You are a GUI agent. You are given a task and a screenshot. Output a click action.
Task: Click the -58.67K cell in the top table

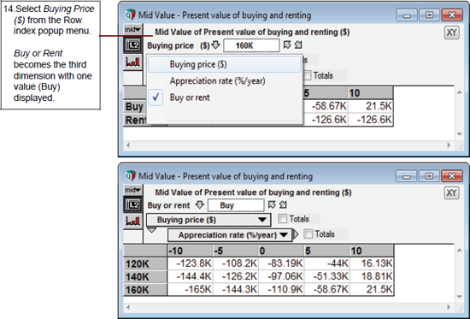pos(326,106)
